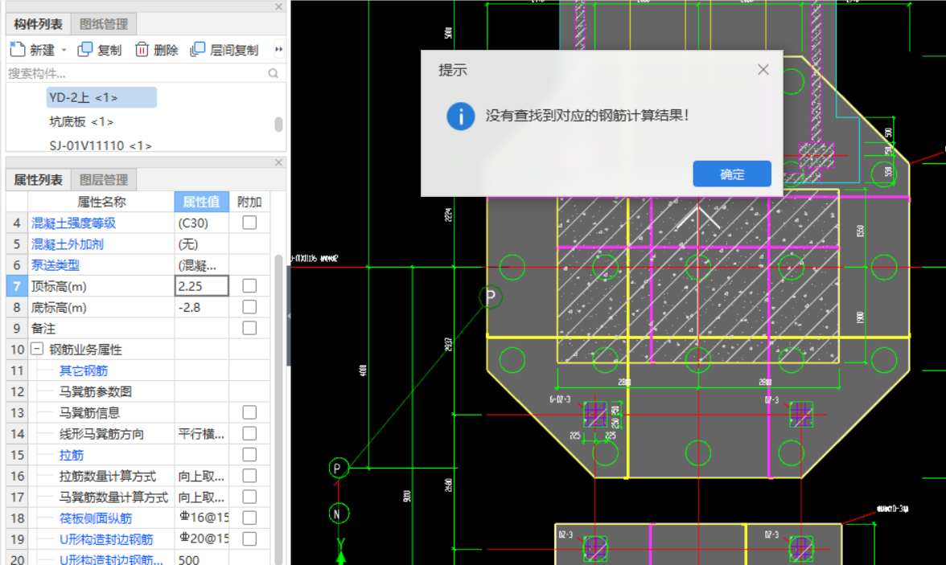Toggle 附加 checkbox for 底标高(m)
This screenshot has width=946, height=565.
[249, 307]
